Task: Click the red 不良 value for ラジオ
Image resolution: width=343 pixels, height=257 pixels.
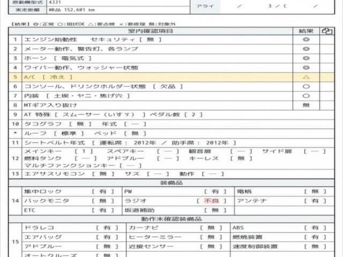Action: click(x=211, y=201)
